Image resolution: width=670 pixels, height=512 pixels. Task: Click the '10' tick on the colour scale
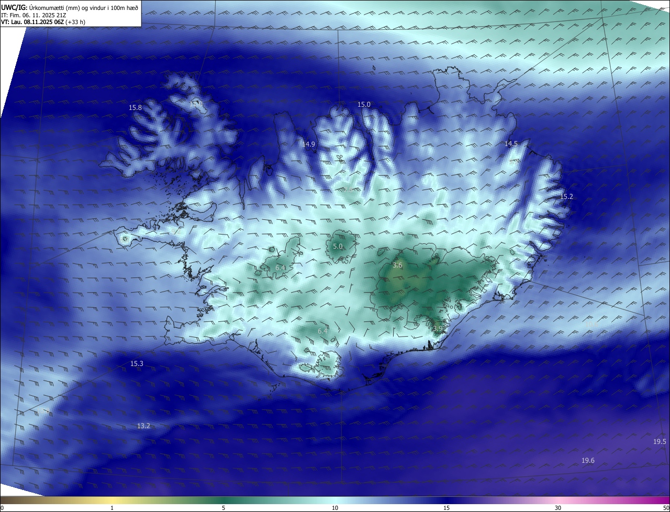335,508
